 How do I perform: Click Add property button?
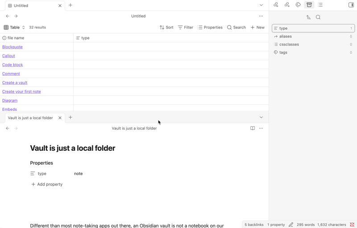(x=47, y=184)
